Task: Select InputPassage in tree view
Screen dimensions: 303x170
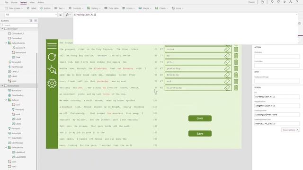Action: (17, 67)
